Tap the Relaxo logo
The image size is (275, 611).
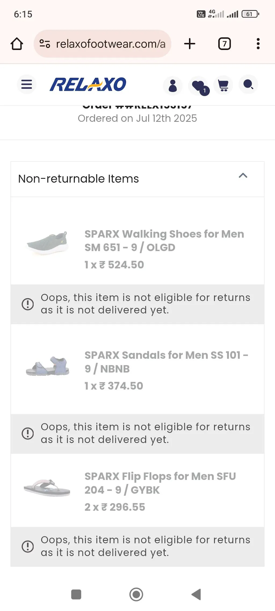[x=88, y=85]
